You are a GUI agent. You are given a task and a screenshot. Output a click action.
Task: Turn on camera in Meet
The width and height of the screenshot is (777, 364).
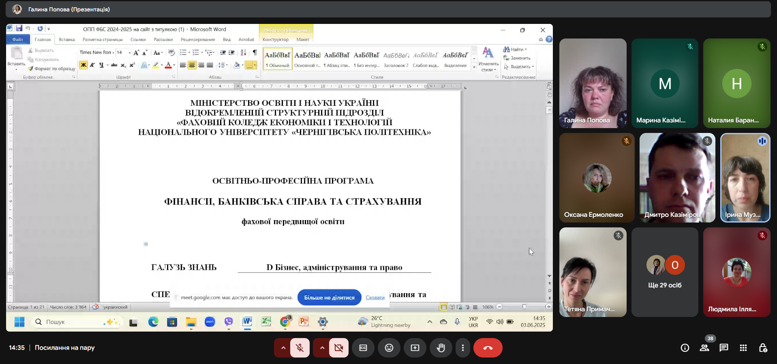tap(339, 348)
